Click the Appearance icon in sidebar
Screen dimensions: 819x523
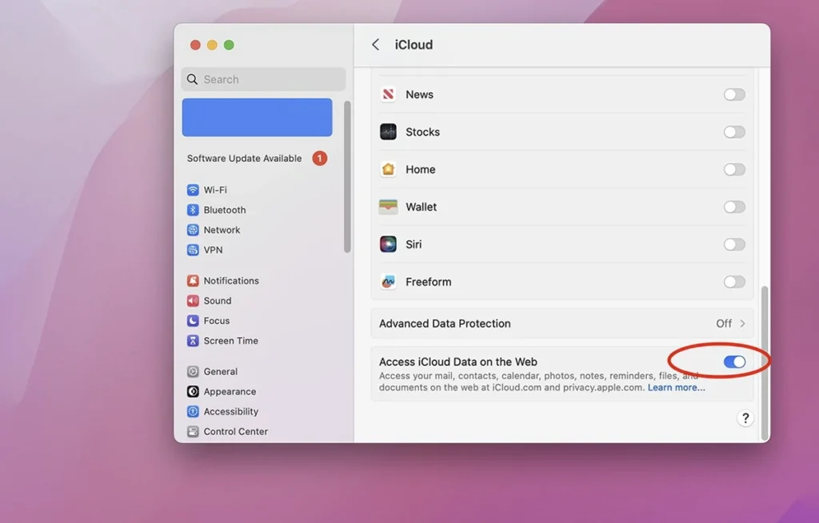coord(193,391)
